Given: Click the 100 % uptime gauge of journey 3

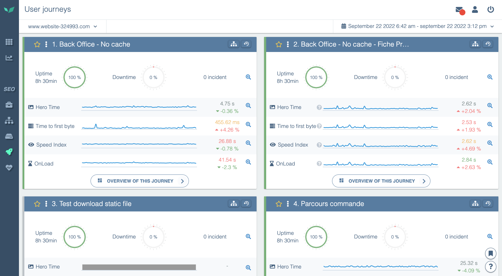Looking at the screenshot, I should (75, 237).
